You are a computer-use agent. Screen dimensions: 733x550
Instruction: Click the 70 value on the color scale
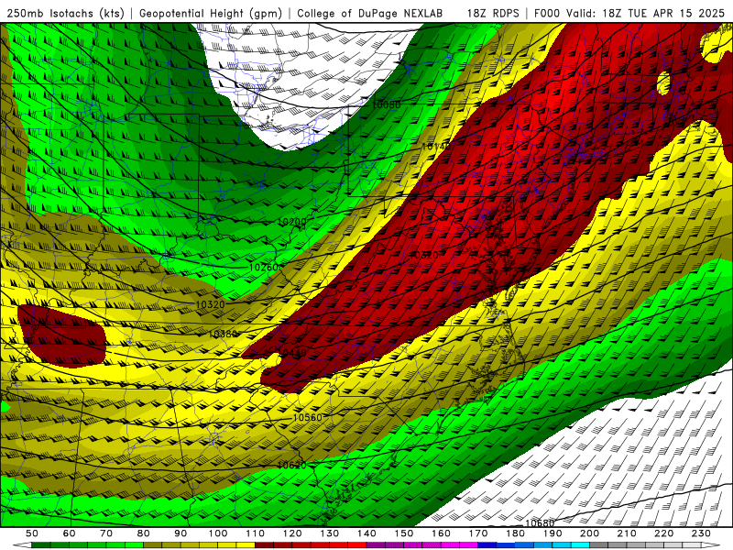(x=106, y=533)
